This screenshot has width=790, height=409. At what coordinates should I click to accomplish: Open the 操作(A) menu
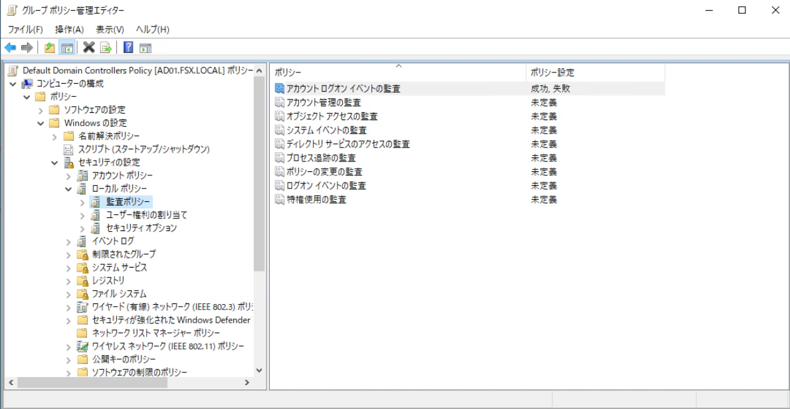pos(70,29)
